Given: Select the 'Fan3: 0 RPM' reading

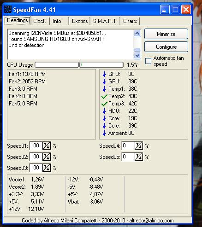Looking at the screenshot, I should coord(23,89).
